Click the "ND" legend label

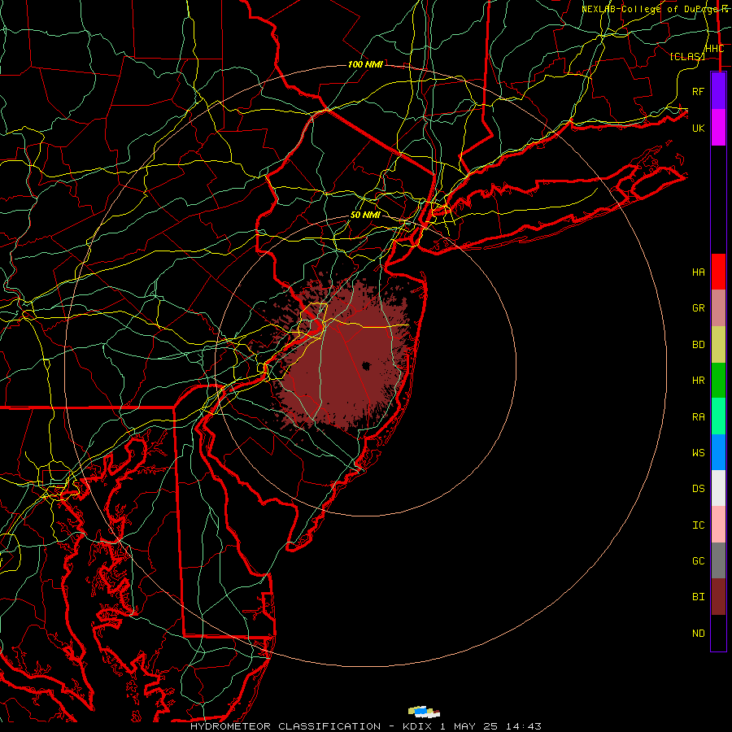(x=698, y=634)
